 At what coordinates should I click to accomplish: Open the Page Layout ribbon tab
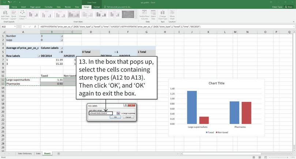[x=35, y=7]
